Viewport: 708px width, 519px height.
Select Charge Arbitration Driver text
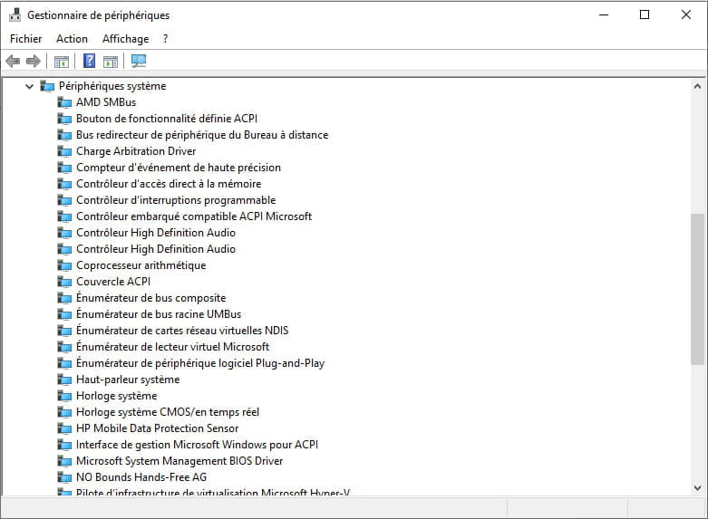pyautogui.click(x=136, y=151)
